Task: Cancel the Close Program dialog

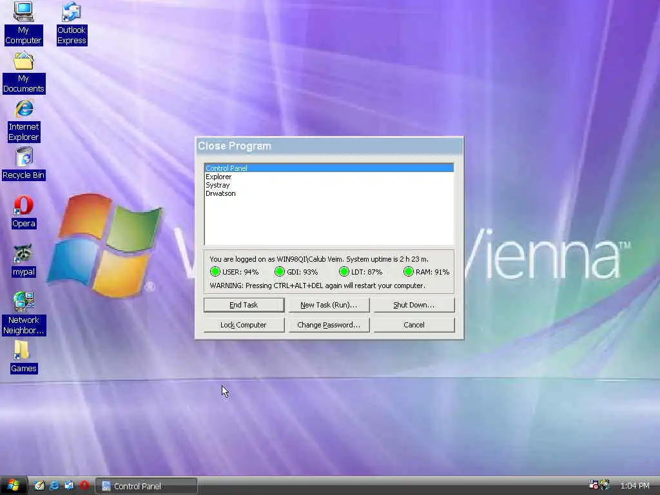Action: pos(414,325)
